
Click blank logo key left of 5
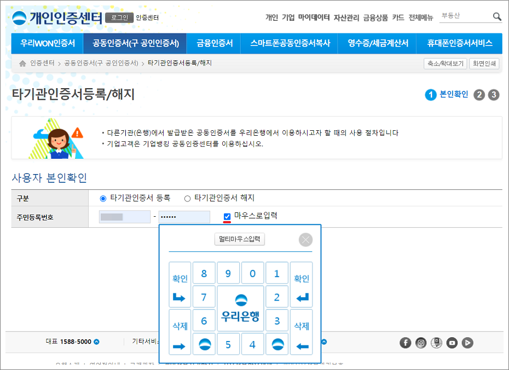pyautogui.click(x=204, y=344)
